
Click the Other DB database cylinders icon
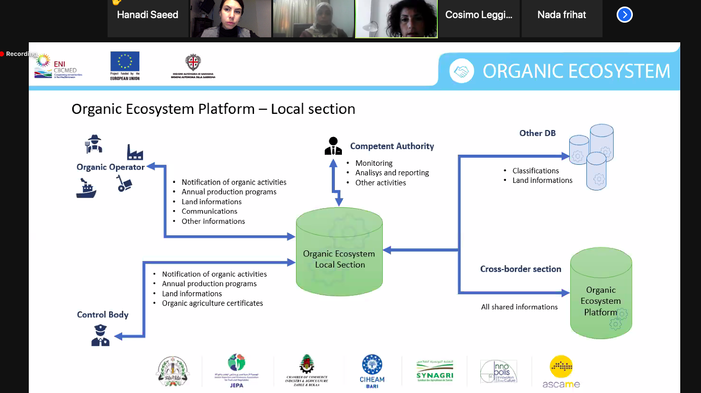coord(592,156)
